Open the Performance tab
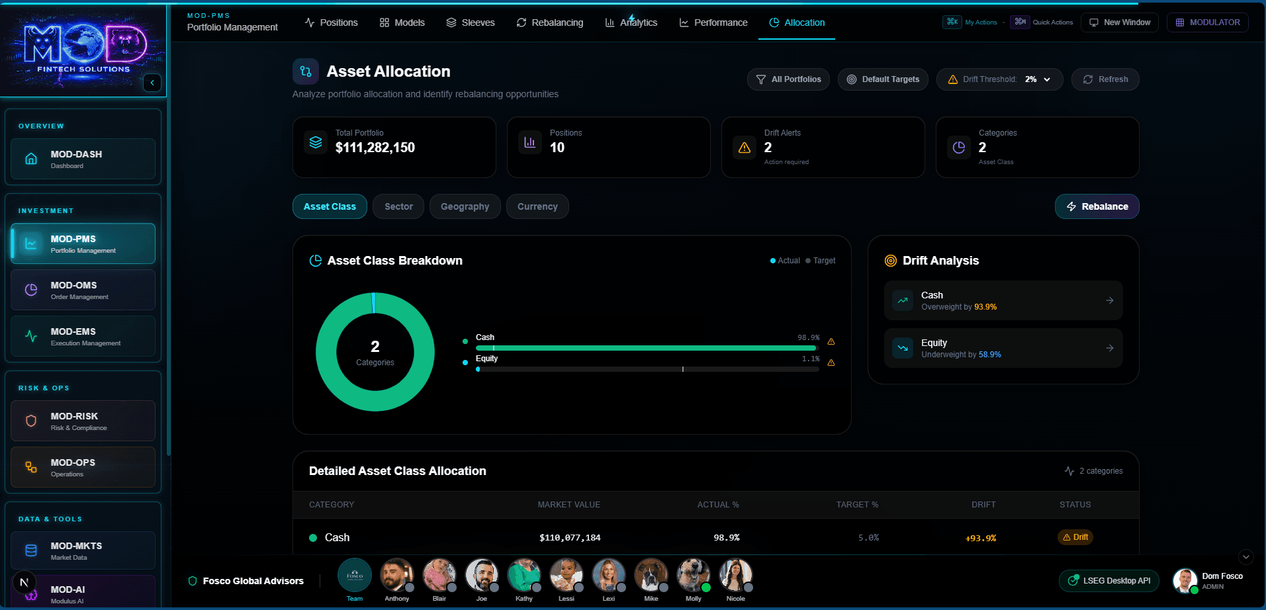The width and height of the screenshot is (1266, 610). pos(713,22)
